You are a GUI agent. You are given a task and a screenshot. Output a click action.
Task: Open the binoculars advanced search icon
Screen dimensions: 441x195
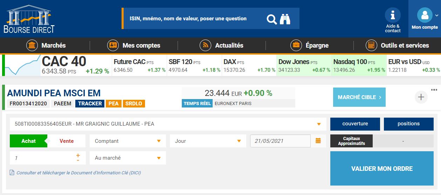point(285,19)
